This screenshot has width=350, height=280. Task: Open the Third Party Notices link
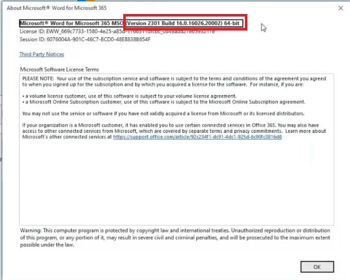(42, 54)
